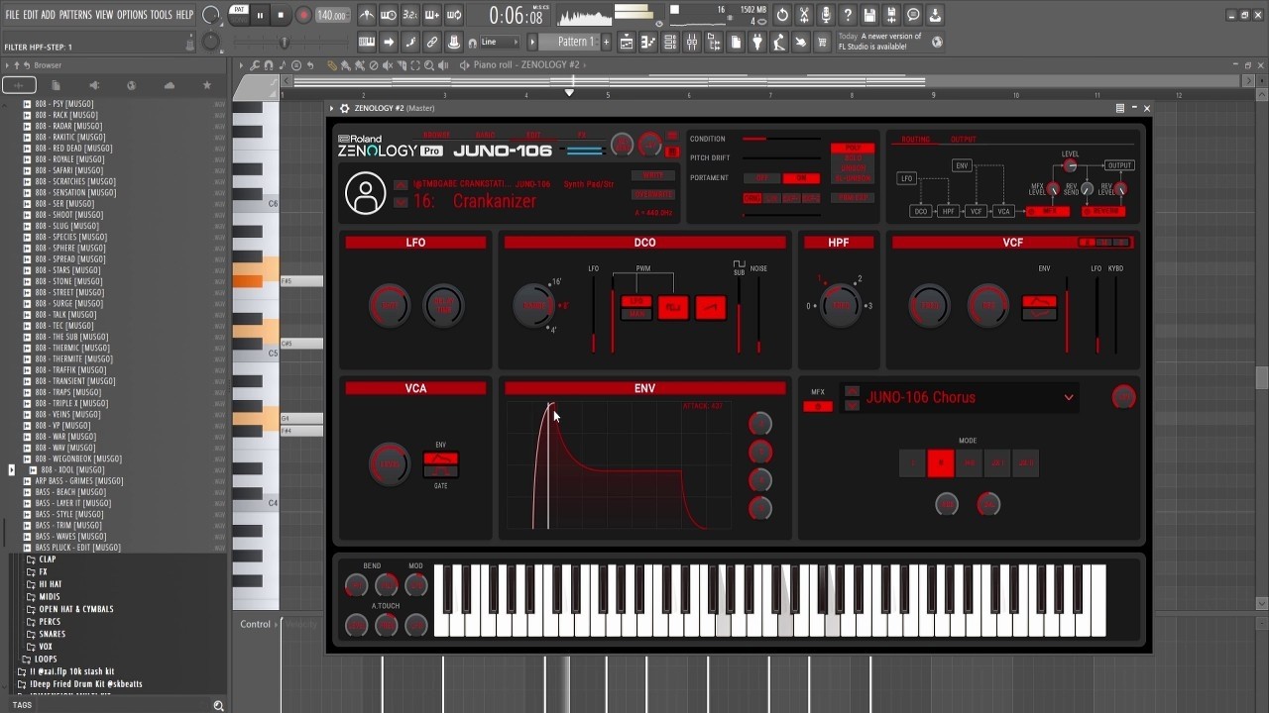Open the OPTIONS menu
The image size is (1269, 713).
(x=132, y=15)
